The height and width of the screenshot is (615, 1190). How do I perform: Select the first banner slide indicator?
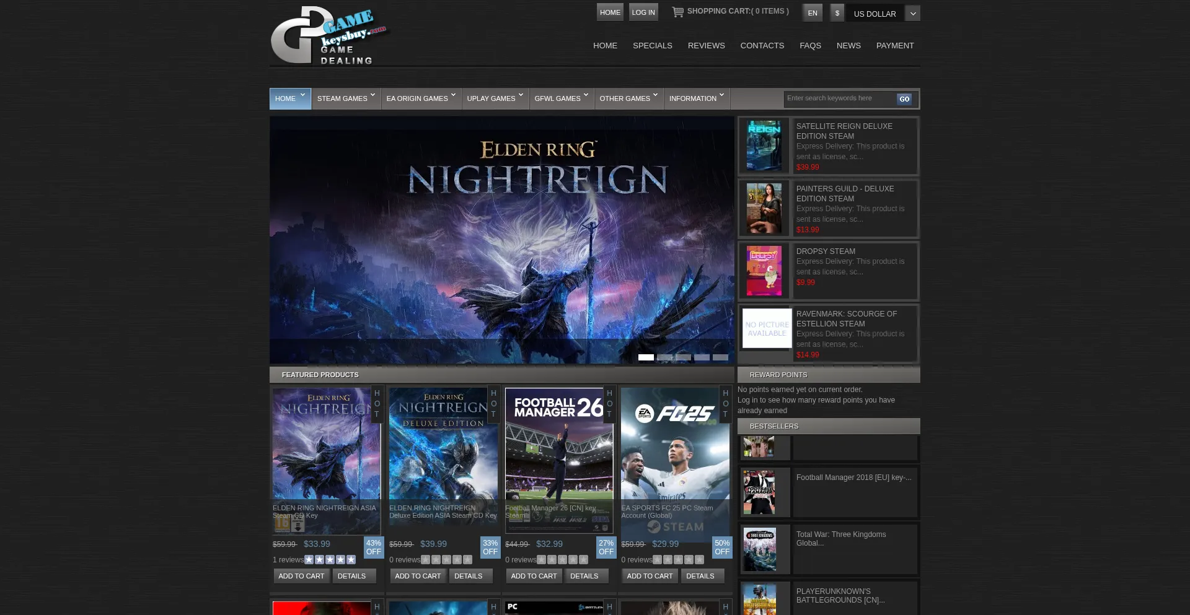[x=646, y=357]
